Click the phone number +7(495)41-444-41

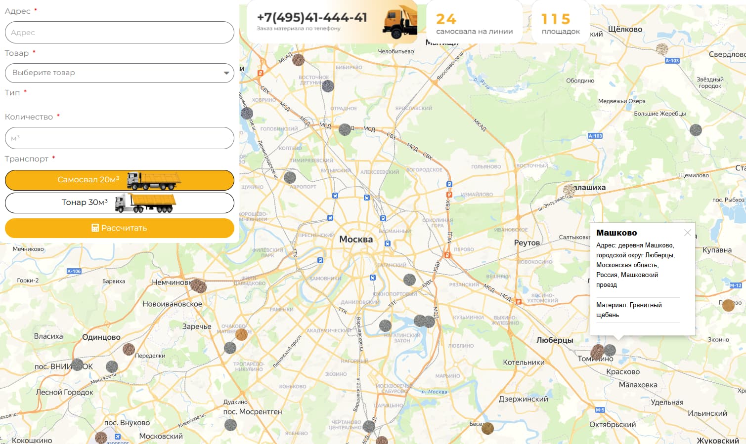[x=312, y=18]
